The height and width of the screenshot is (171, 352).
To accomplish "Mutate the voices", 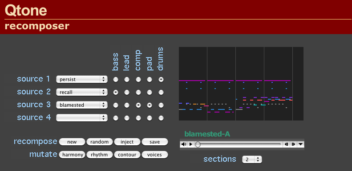I will pos(155,155).
